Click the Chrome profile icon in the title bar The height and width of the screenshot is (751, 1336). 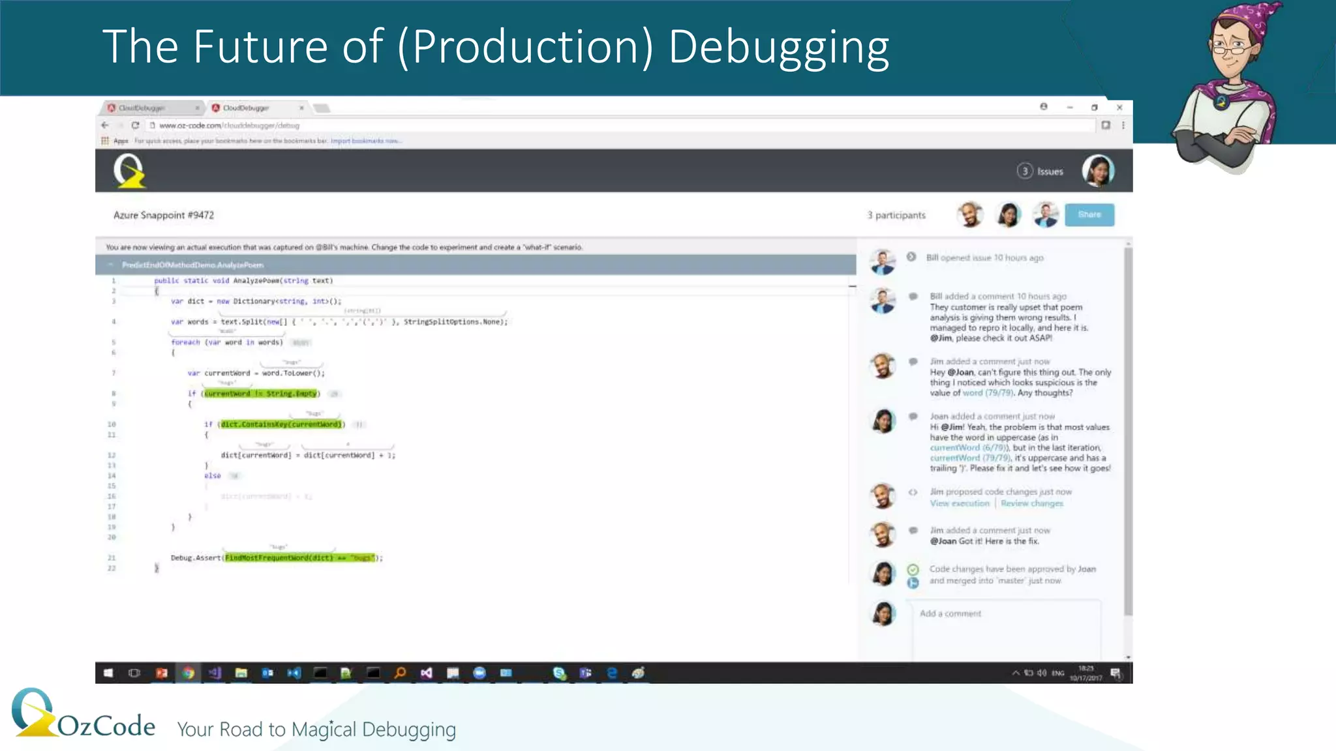point(1044,107)
